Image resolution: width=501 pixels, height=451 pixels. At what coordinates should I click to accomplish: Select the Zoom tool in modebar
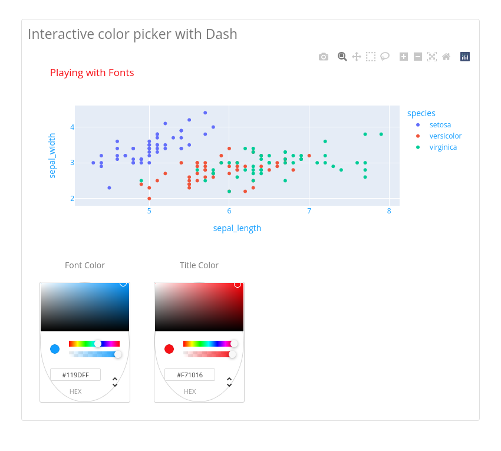coord(342,57)
